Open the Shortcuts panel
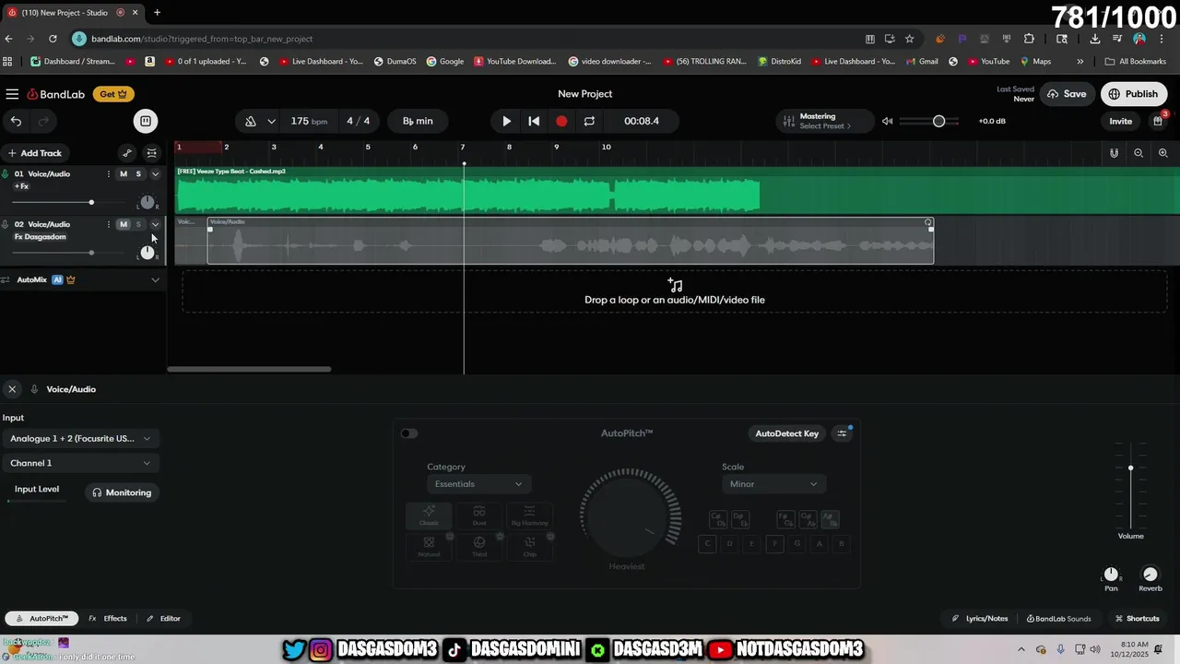Viewport: 1180px width, 664px height. click(x=1137, y=619)
